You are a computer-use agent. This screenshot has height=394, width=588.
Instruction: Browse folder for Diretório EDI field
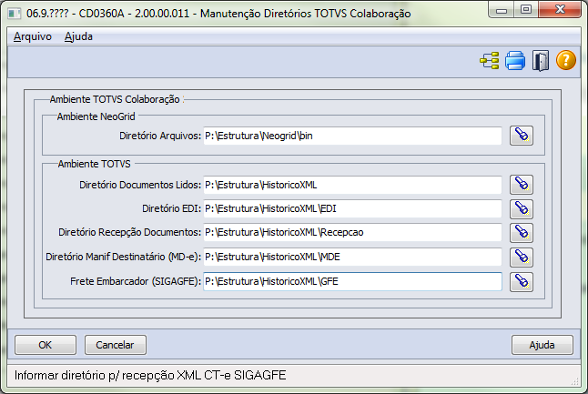tap(522, 208)
